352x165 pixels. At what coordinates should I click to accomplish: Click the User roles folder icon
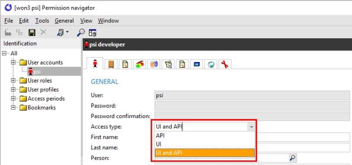(x=23, y=80)
